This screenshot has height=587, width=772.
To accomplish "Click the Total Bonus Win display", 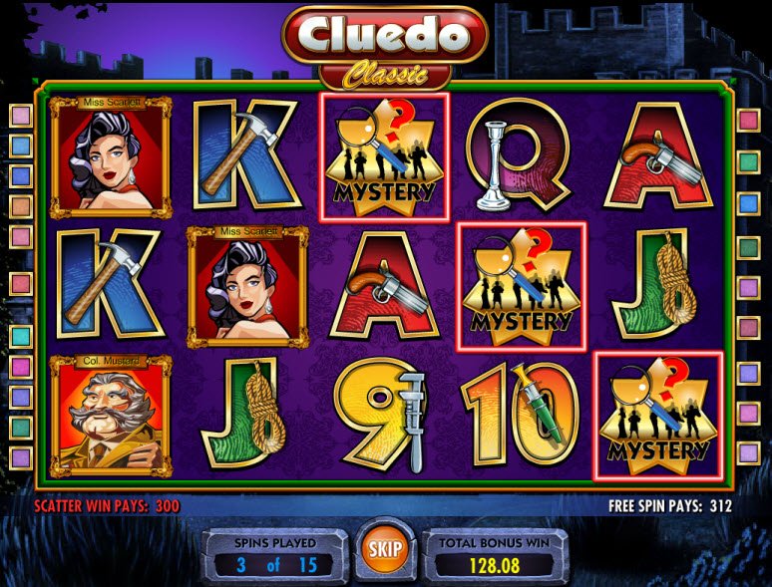I will tap(495, 557).
